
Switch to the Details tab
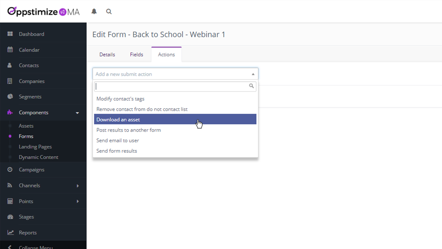[x=107, y=54]
